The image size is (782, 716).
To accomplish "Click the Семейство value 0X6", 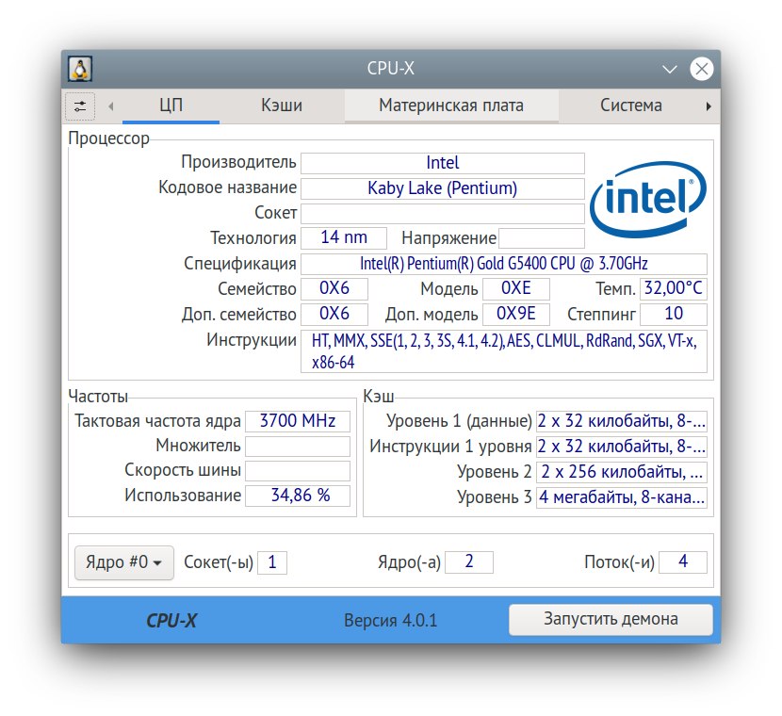I will click(334, 288).
